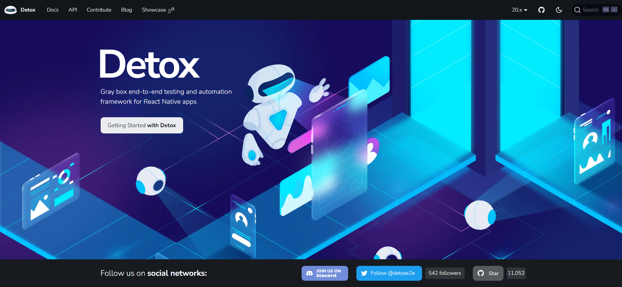
Task: Click the GitHub Star button
Action: tap(488, 273)
